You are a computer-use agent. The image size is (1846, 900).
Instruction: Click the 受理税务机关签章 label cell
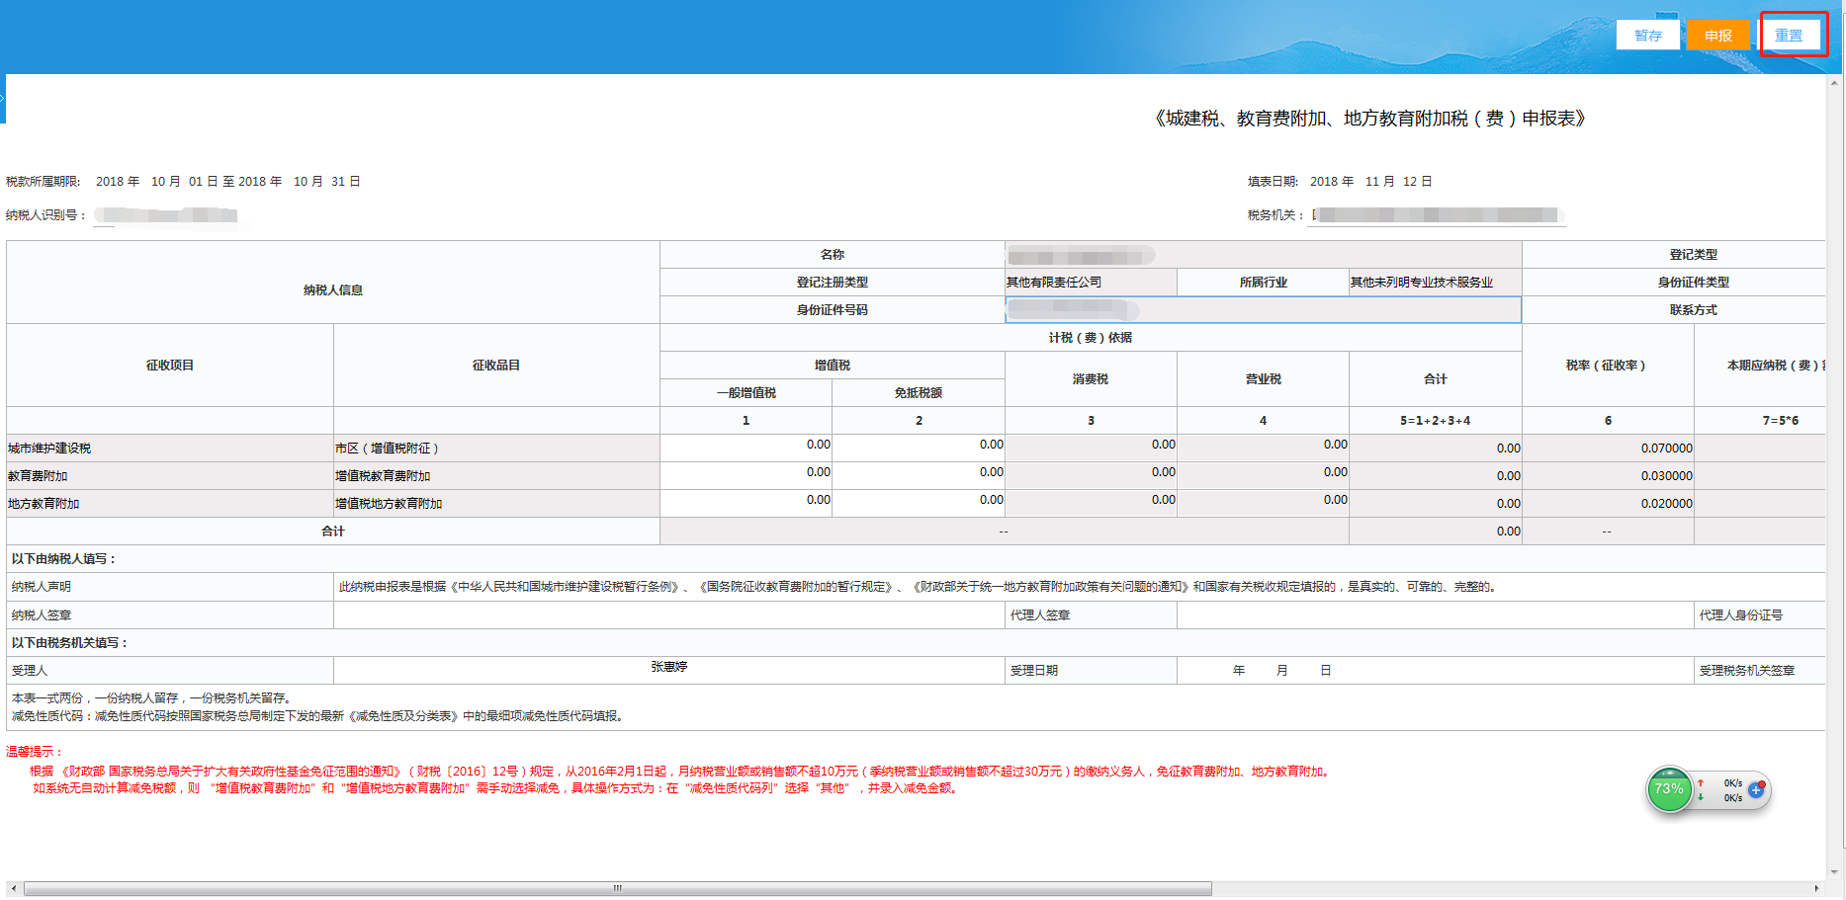coord(1760,670)
